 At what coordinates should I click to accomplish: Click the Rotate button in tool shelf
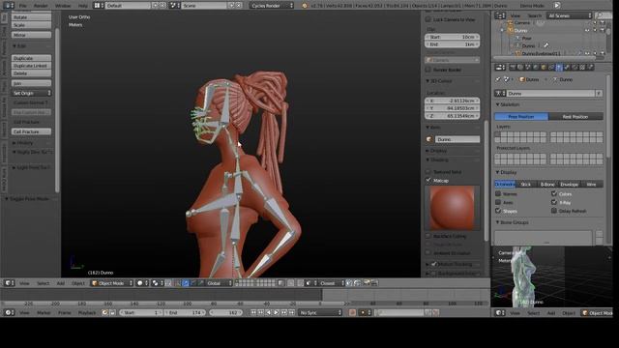coord(32,17)
